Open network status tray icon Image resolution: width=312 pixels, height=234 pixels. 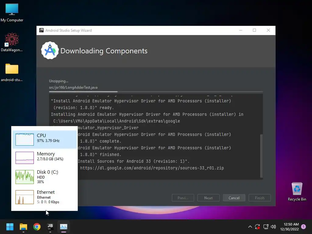[266, 227]
